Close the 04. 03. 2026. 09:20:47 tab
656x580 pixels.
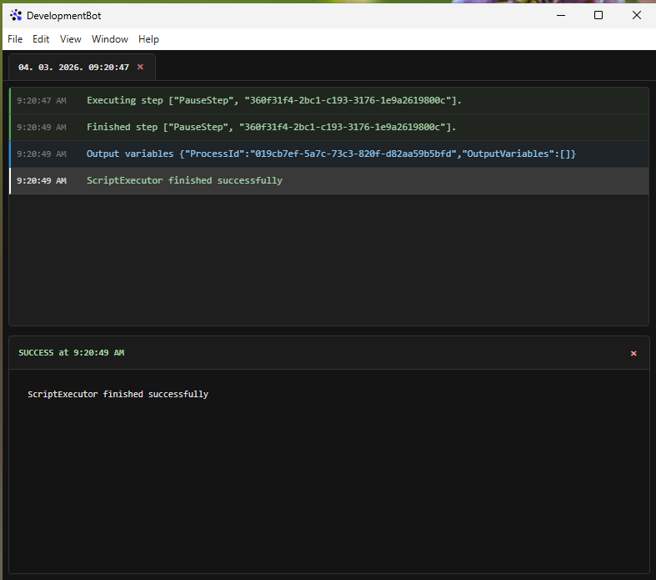[x=140, y=67]
